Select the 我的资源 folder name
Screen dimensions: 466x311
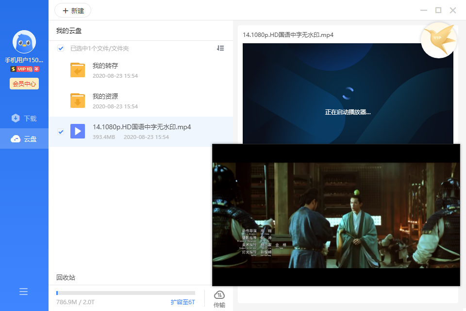[105, 96]
